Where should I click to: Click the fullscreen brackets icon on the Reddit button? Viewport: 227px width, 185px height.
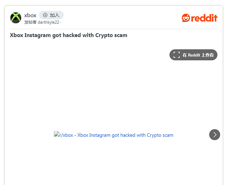[177, 55]
